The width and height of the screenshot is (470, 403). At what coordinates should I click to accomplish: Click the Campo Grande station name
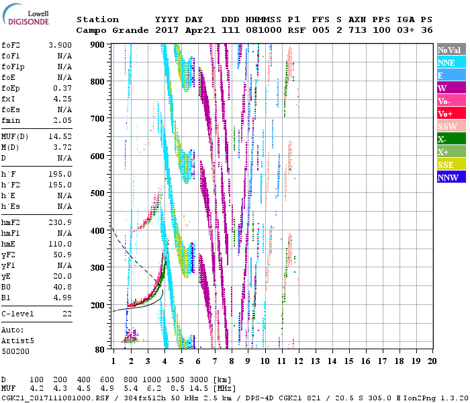(112, 30)
